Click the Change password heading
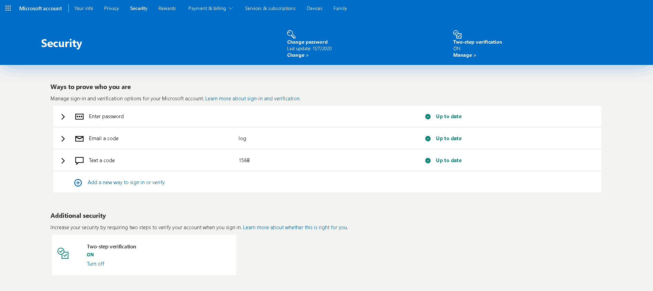Image resolution: width=653 pixels, height=291 pixels. (x=307, y=42)
